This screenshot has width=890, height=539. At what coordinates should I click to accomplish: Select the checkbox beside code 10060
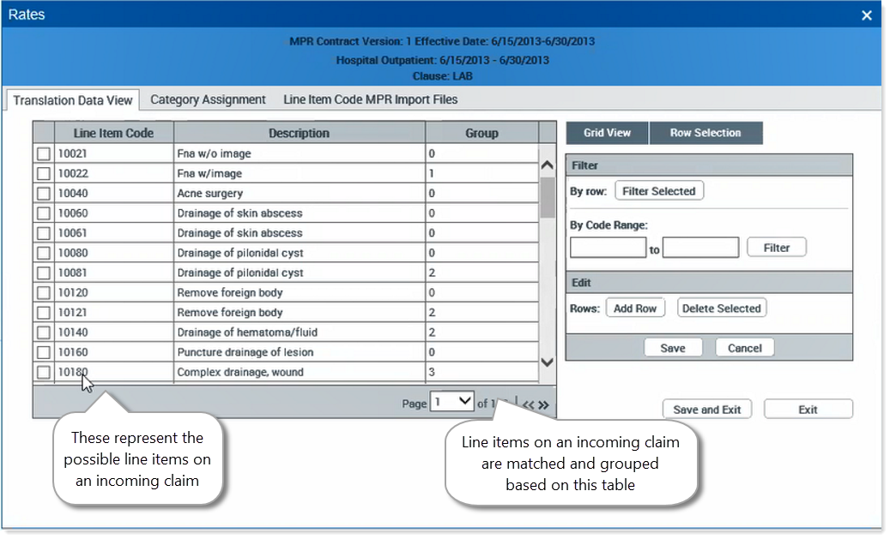click(44, 213)
